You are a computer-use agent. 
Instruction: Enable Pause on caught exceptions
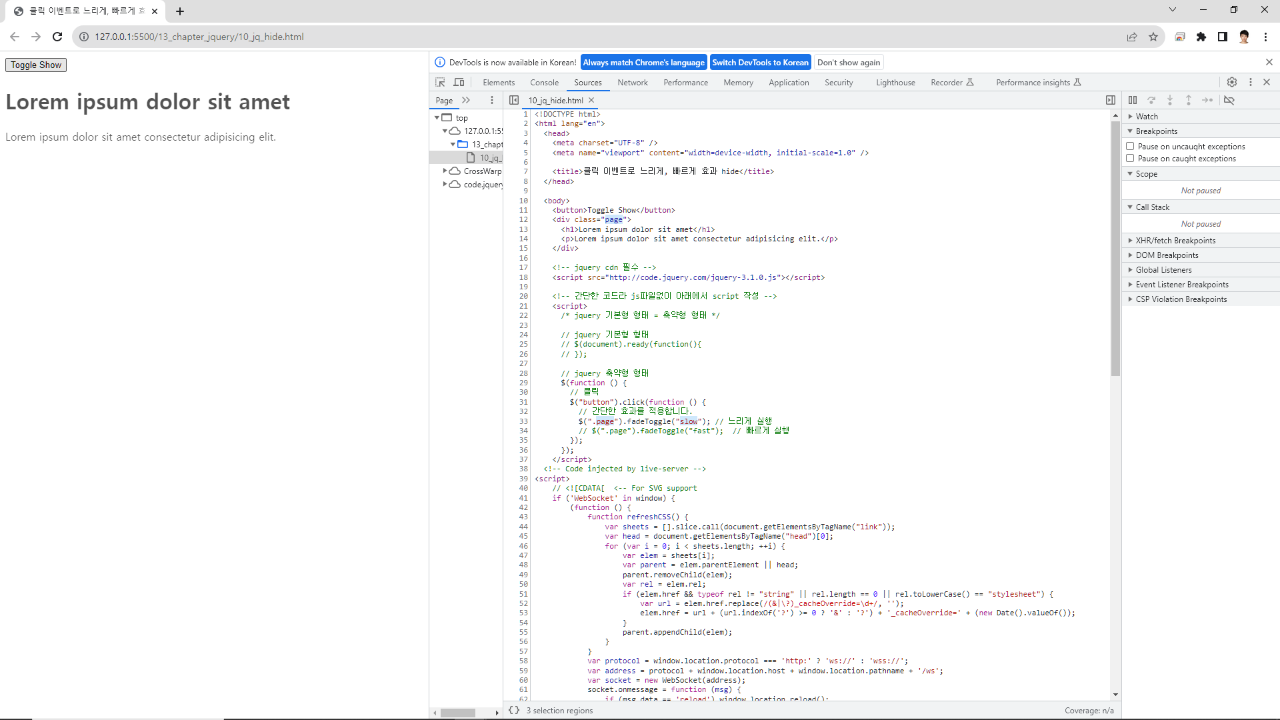click(1130, 158)
